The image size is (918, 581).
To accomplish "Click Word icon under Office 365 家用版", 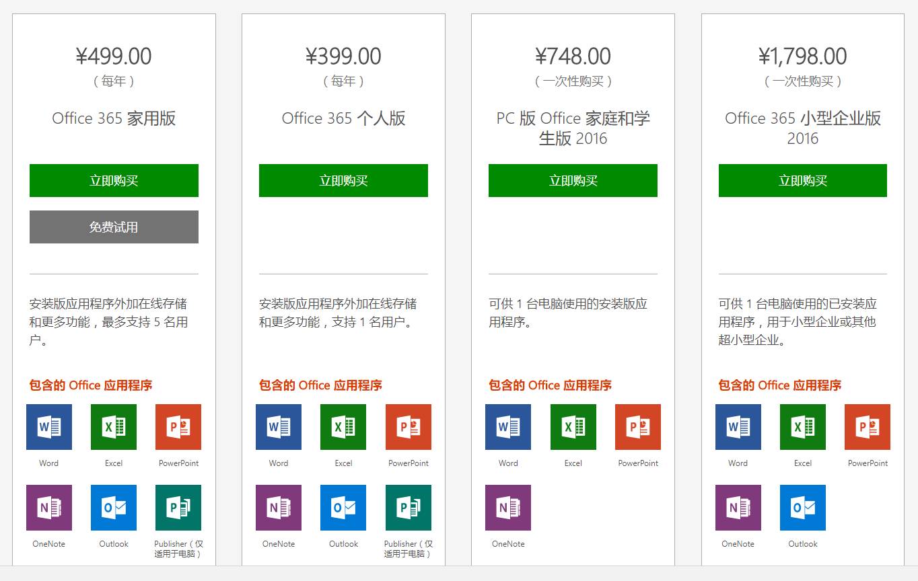I will pos(49,427).
